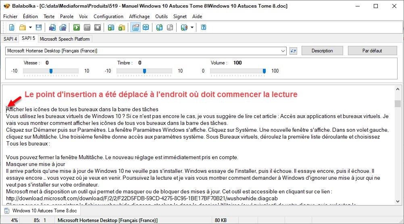404x224 pixels.
Task: Select the SAPI 4 tab
Action: click(10, 39)
